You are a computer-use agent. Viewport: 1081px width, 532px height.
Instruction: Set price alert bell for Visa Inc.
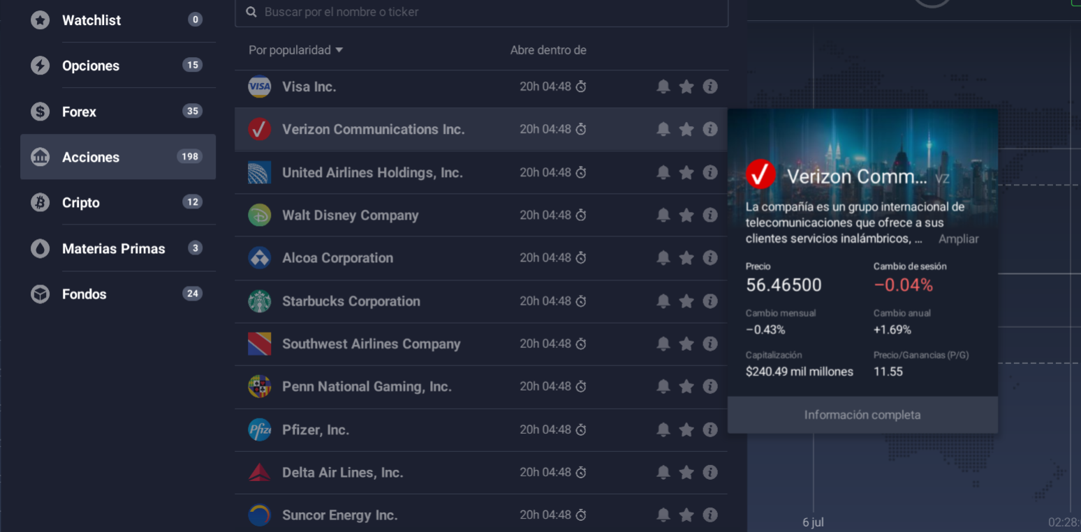663,86
